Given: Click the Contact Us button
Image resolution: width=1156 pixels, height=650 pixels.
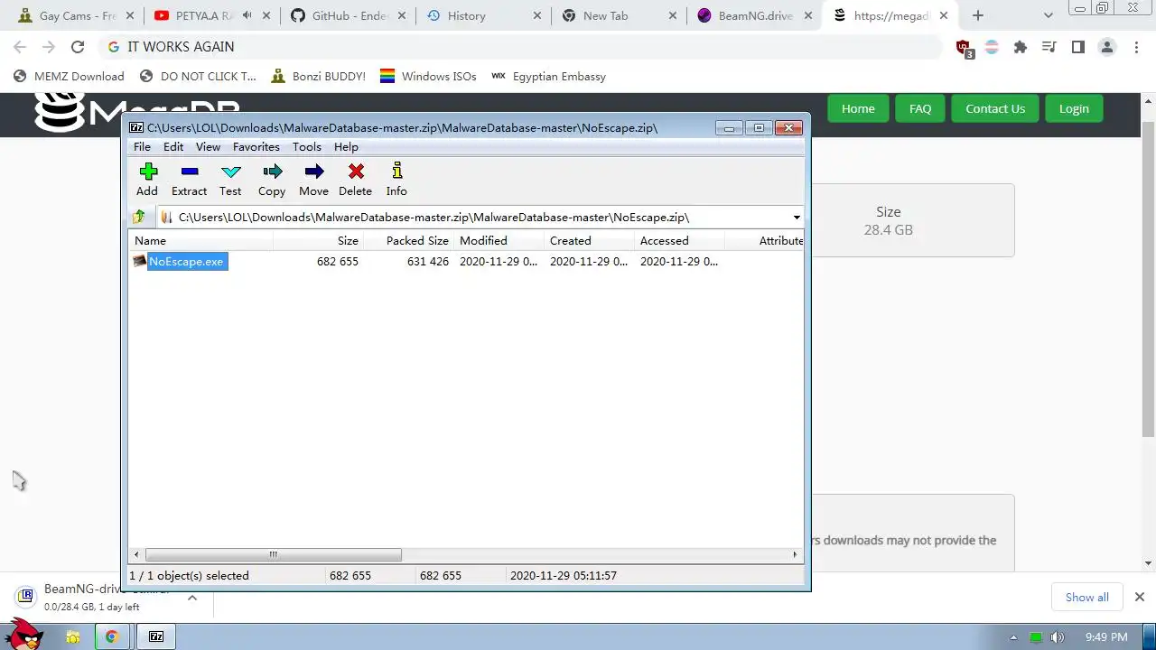Looking at the screenshot, I should 995,108.
